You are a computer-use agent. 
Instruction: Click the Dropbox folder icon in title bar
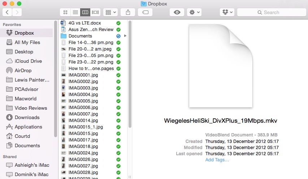144,4
